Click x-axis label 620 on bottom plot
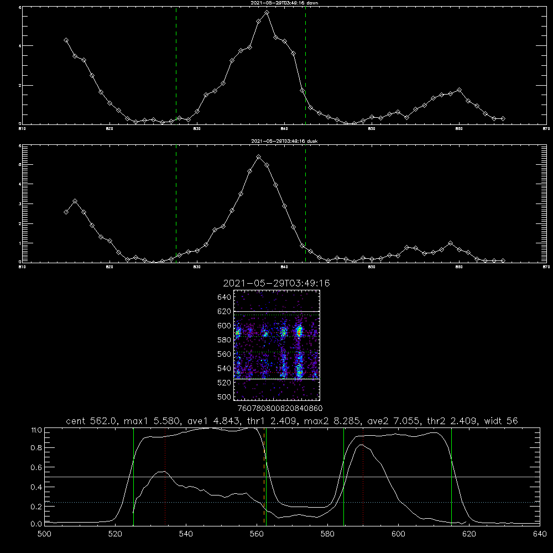Viewport: 553px width, 553px height. pos(469,534)
